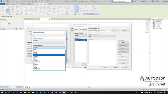Click the Shared parameter file path field
168x94 pixels.
pos(99,31)
